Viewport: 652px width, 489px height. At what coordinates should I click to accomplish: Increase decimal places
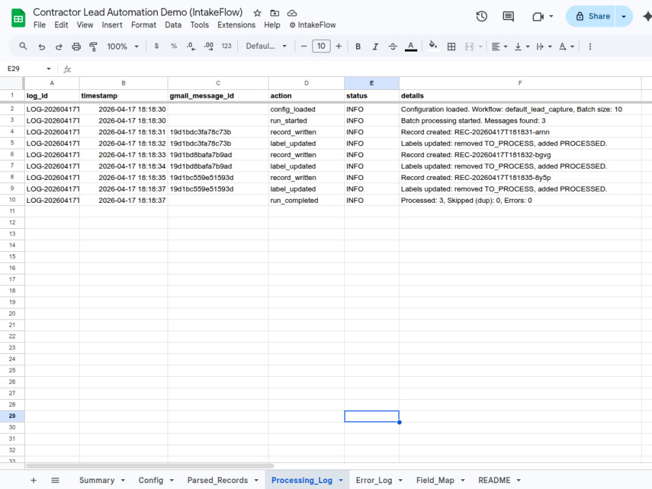coord(209,46)
